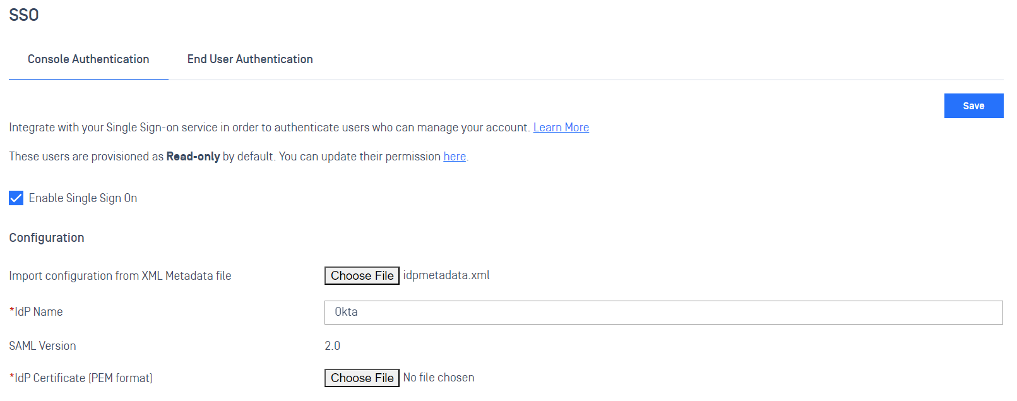Click the Configuration section heading
This screenshot has width=1017, height=401.
pyautogui.click(x=47, y=238)
